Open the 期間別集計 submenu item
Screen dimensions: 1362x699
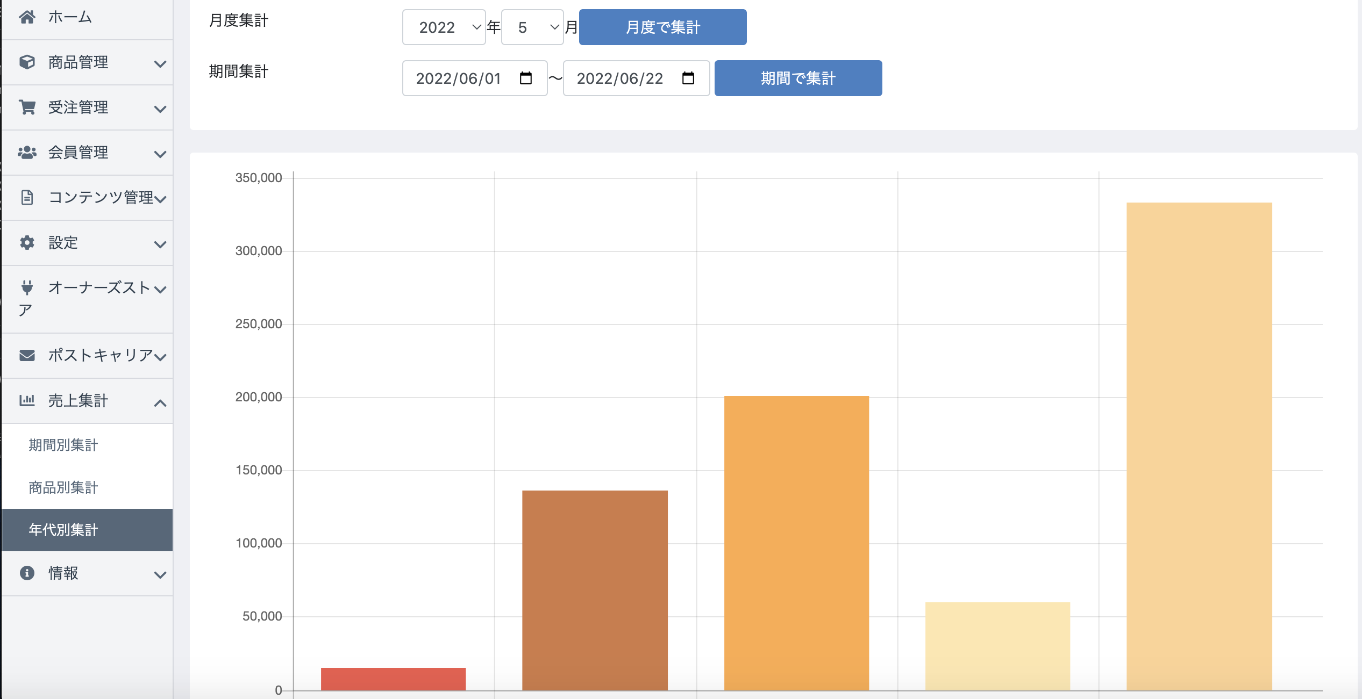pyautogui.click(x=63, y=445)
